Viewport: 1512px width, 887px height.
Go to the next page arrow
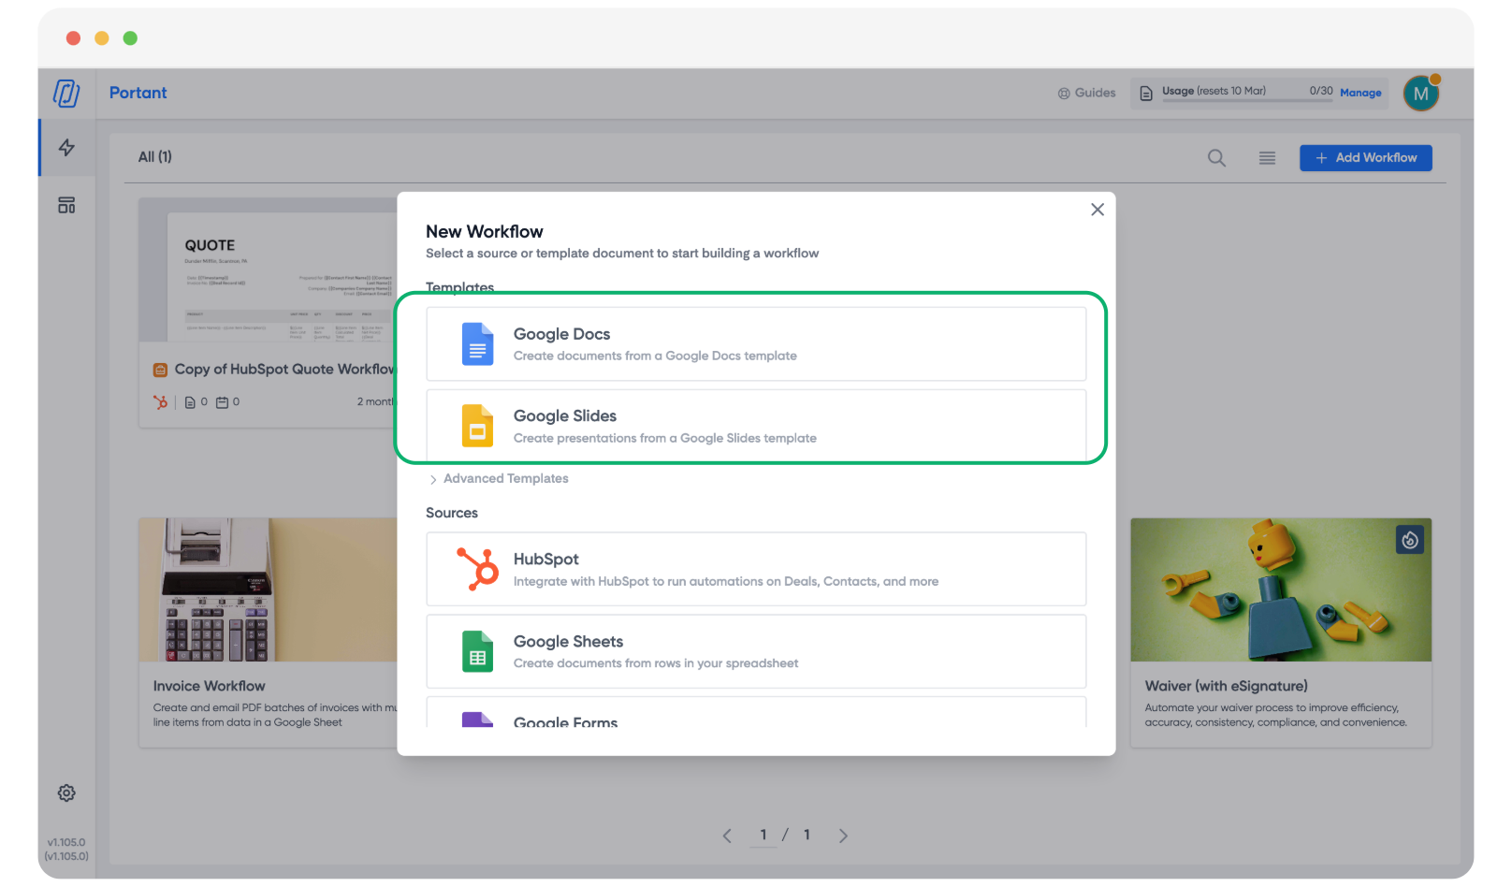[843, 836]
